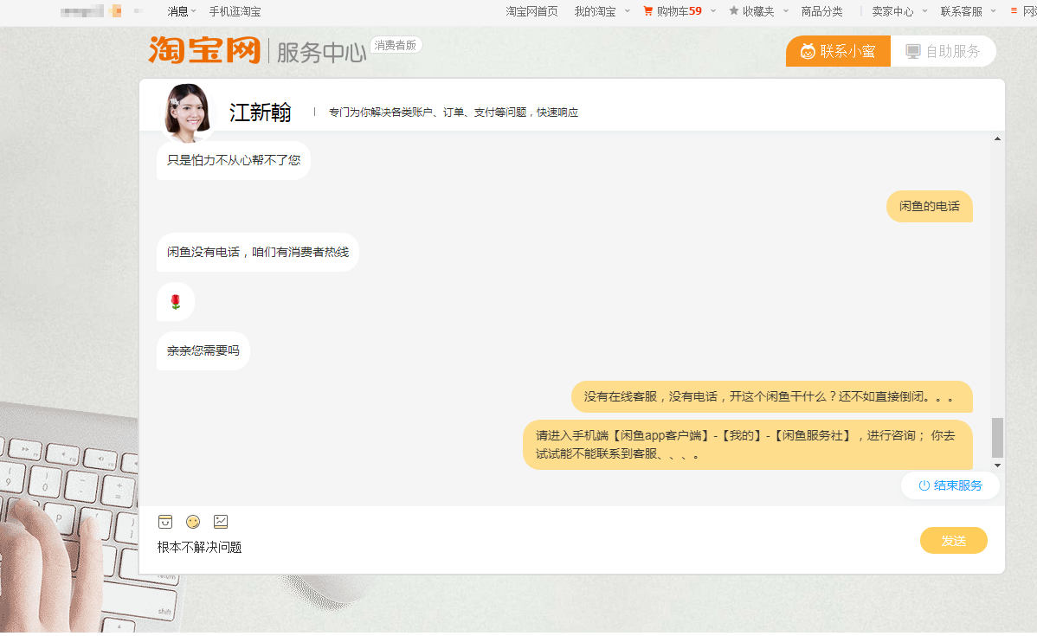Image resolution: width=1037 pixels, height=636 pixels.
Task: Switch to the 联系小蜜 tab
Action: click(x=838, y=52)
